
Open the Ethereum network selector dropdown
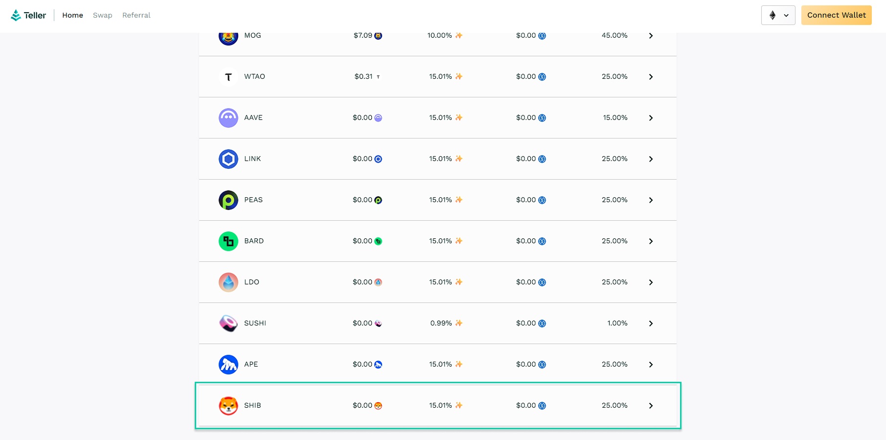778,15
